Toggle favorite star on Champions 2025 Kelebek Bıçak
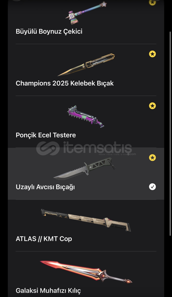This screenshot has width=172, height=297. pos(152,54)
